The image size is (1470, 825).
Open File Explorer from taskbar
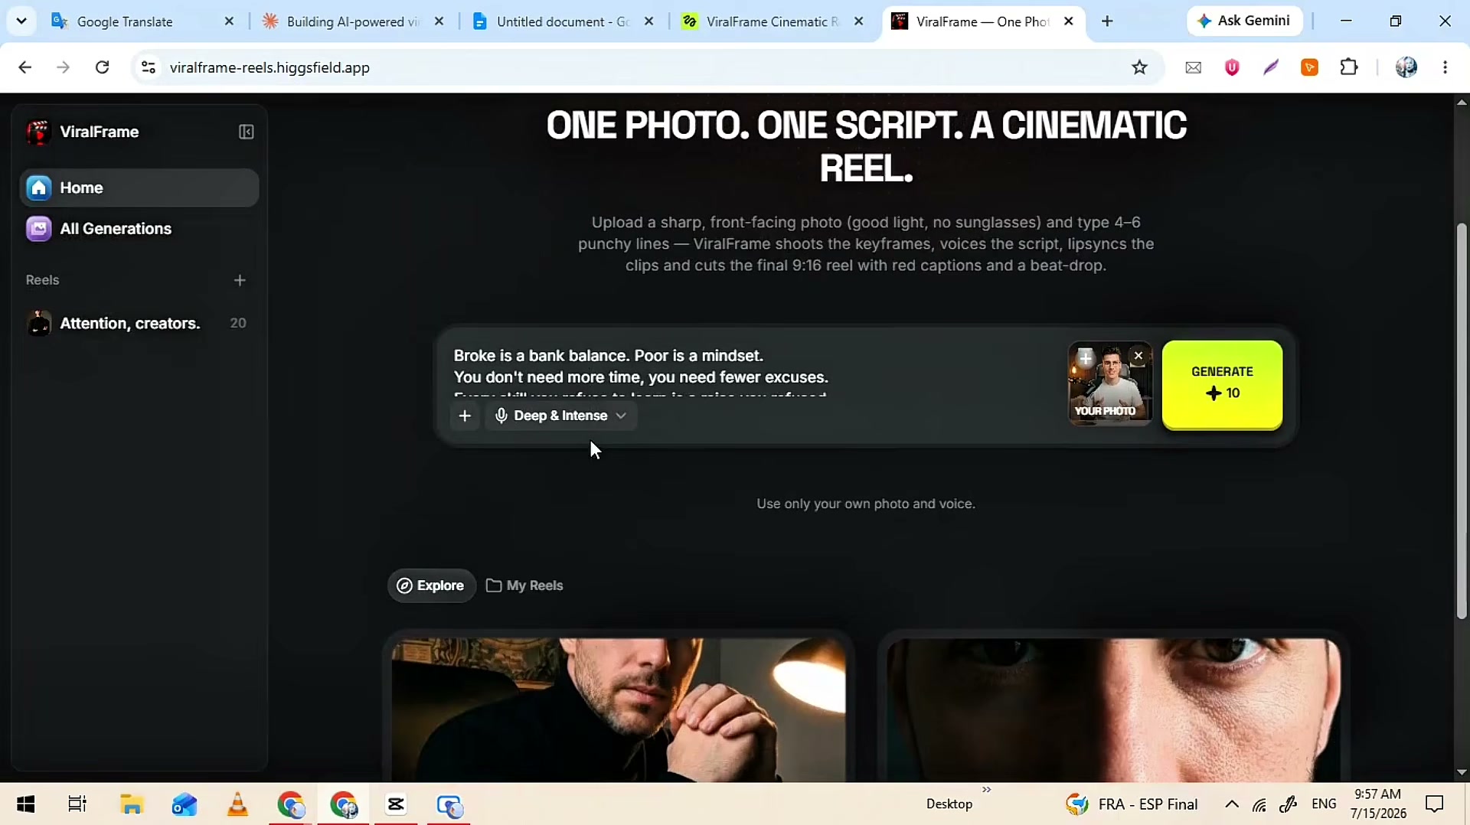(131, 804)
